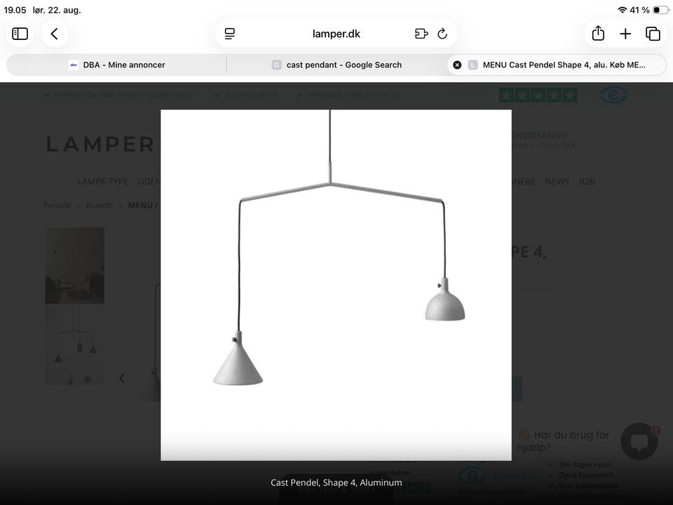Open the chat help bubble

tap(639, 441)
